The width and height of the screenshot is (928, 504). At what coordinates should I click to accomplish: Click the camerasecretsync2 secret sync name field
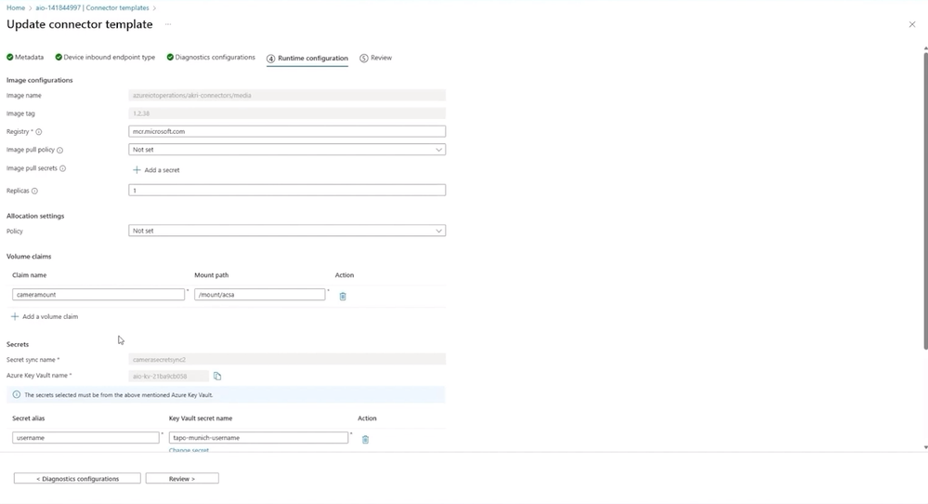coord(287,360)
